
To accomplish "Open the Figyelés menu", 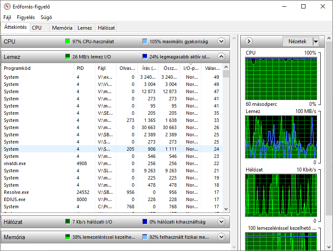I will [26, 17].
